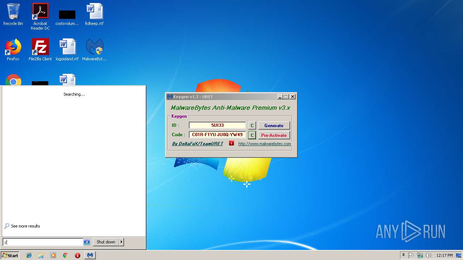463x260 pixels.
Task: Open the costsvolum... desktop file
Action: (x=67, y=17)
